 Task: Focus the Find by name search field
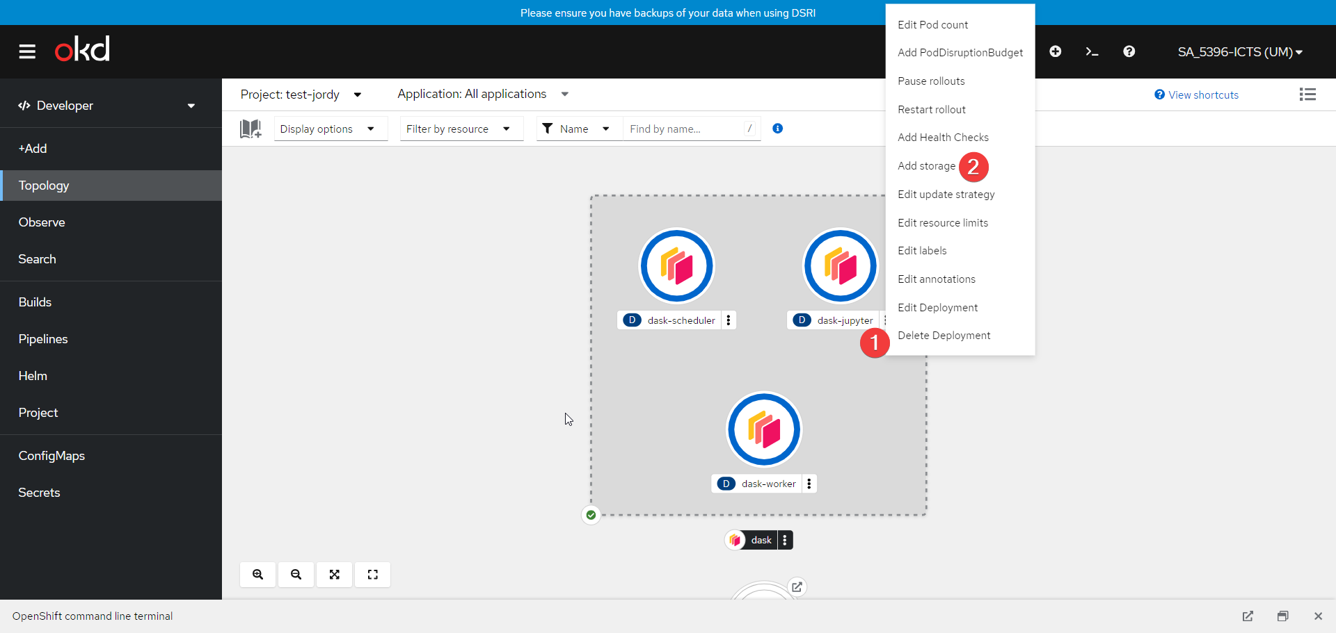click(691, 129)
